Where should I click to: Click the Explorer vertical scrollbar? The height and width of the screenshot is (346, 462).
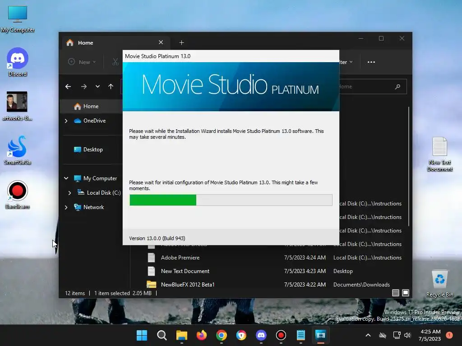pos(409,167)
